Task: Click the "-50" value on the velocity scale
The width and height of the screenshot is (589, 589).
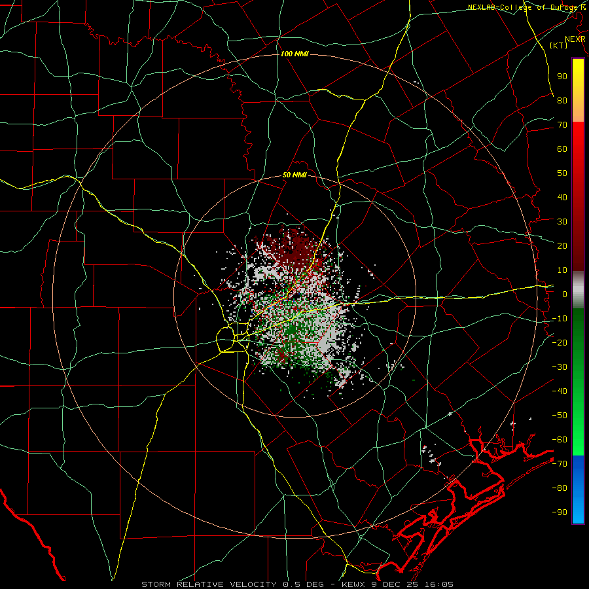Action: [x=560, y=416]
